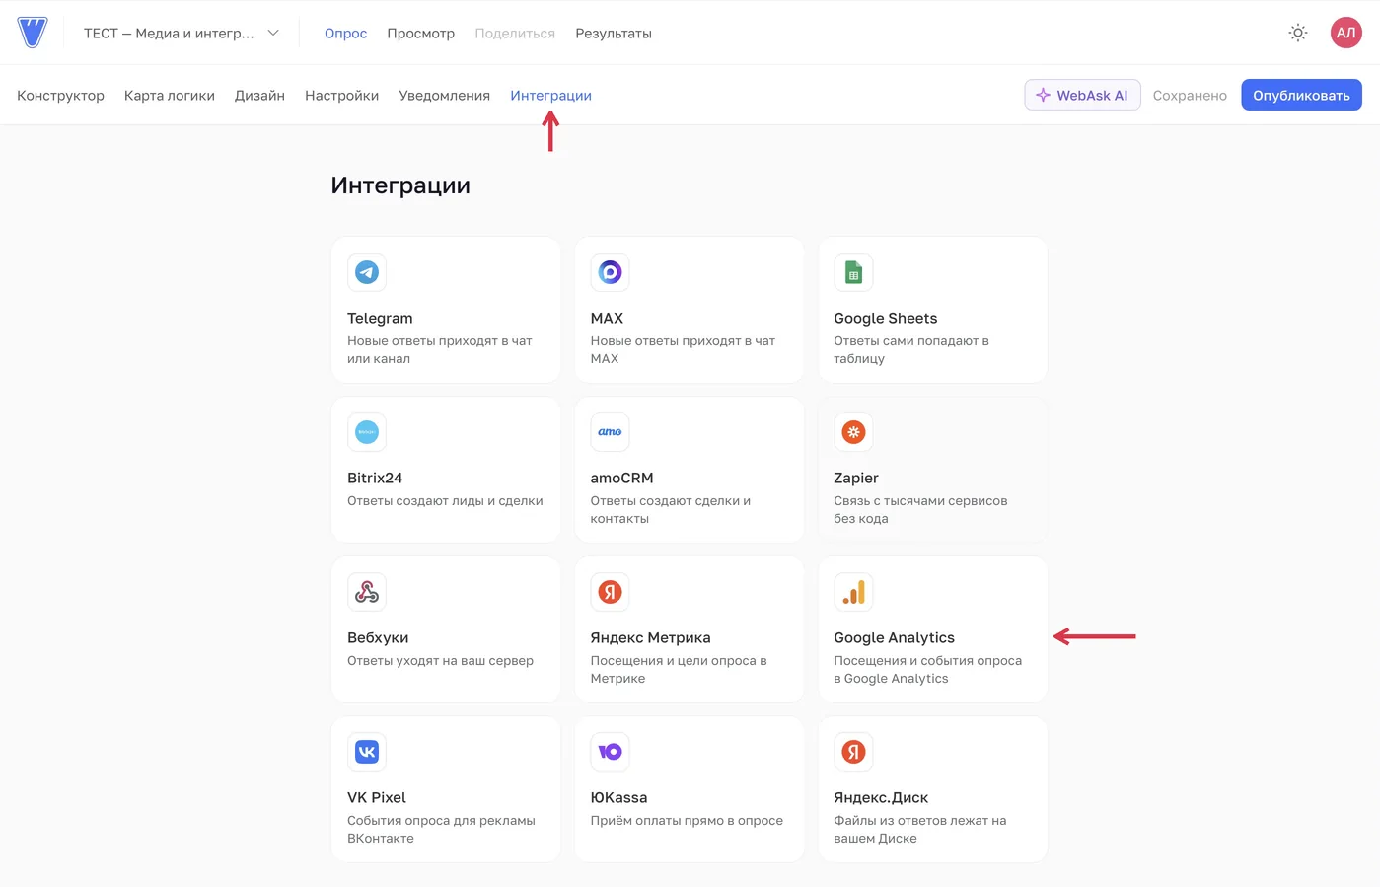Click the amoCRM icon
This screenshot has height=887, width=1380.
(x=610, y=432)
